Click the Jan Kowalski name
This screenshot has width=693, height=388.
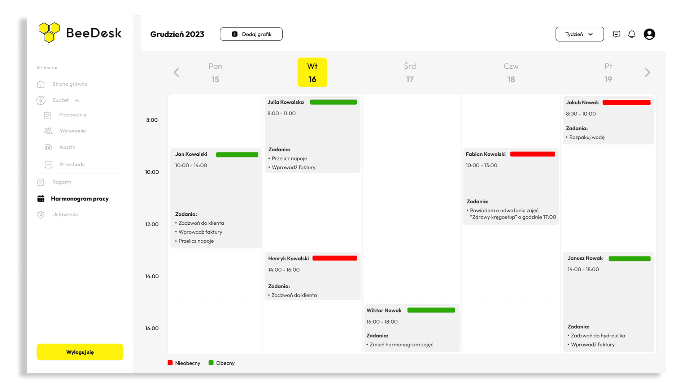191,154
